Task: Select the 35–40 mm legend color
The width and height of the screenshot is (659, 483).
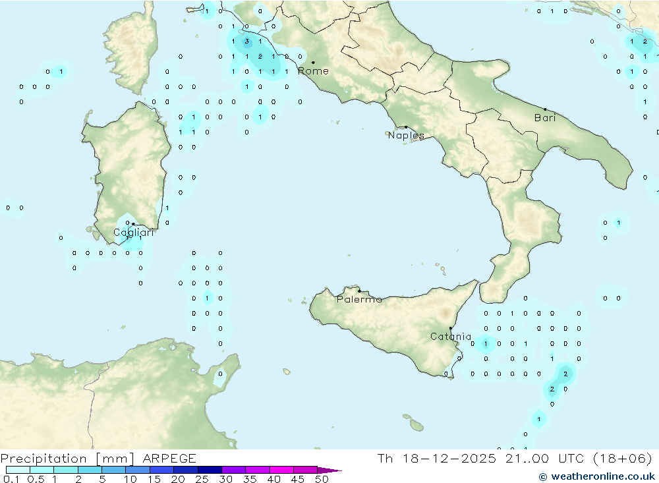Action: (257, 470)
